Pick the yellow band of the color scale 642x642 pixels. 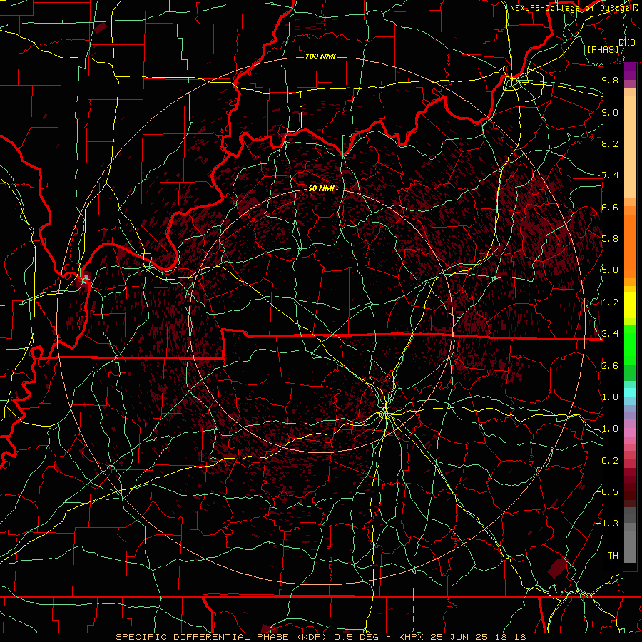pos(630,305)
